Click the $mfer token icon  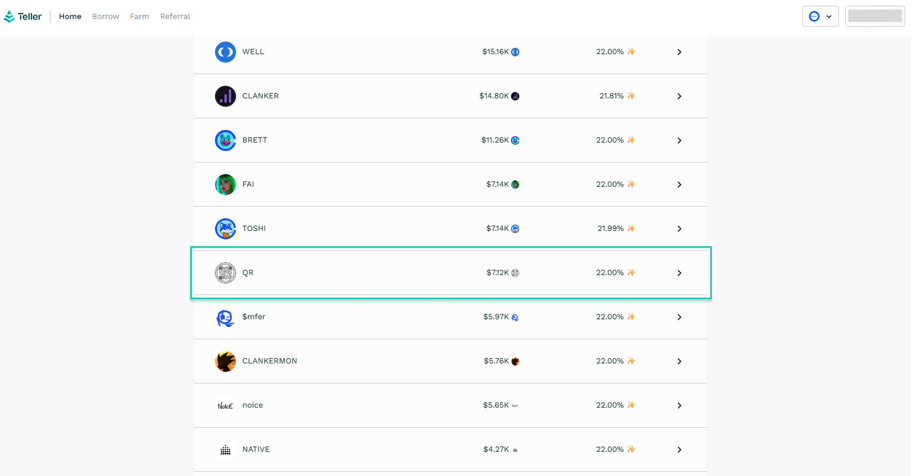coord(225,317)
